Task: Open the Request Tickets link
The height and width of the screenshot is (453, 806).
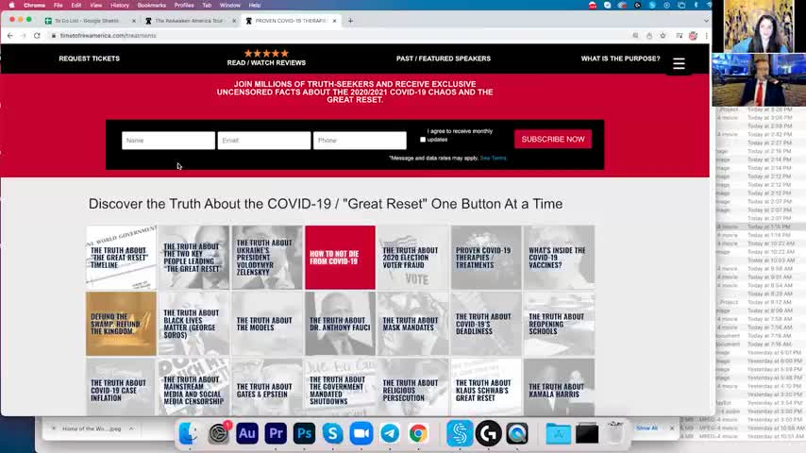Action: tap(89, 59)
